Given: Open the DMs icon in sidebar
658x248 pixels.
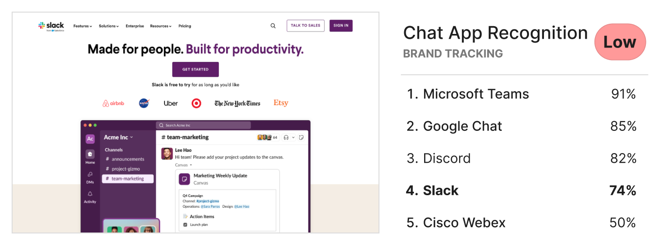Looking at the screenshot, I should coord(90,174).
